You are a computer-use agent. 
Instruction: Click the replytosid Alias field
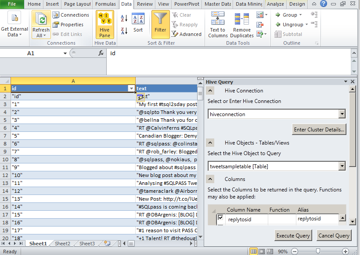click(317, 219)
